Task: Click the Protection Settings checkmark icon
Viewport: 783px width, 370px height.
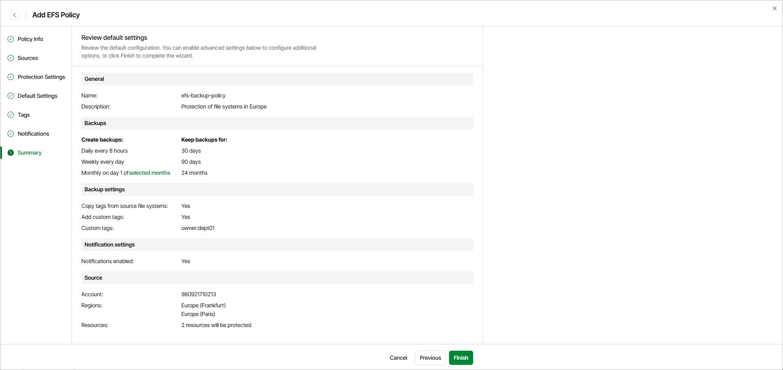Action: pyautogui.click(x=11, y=77)
